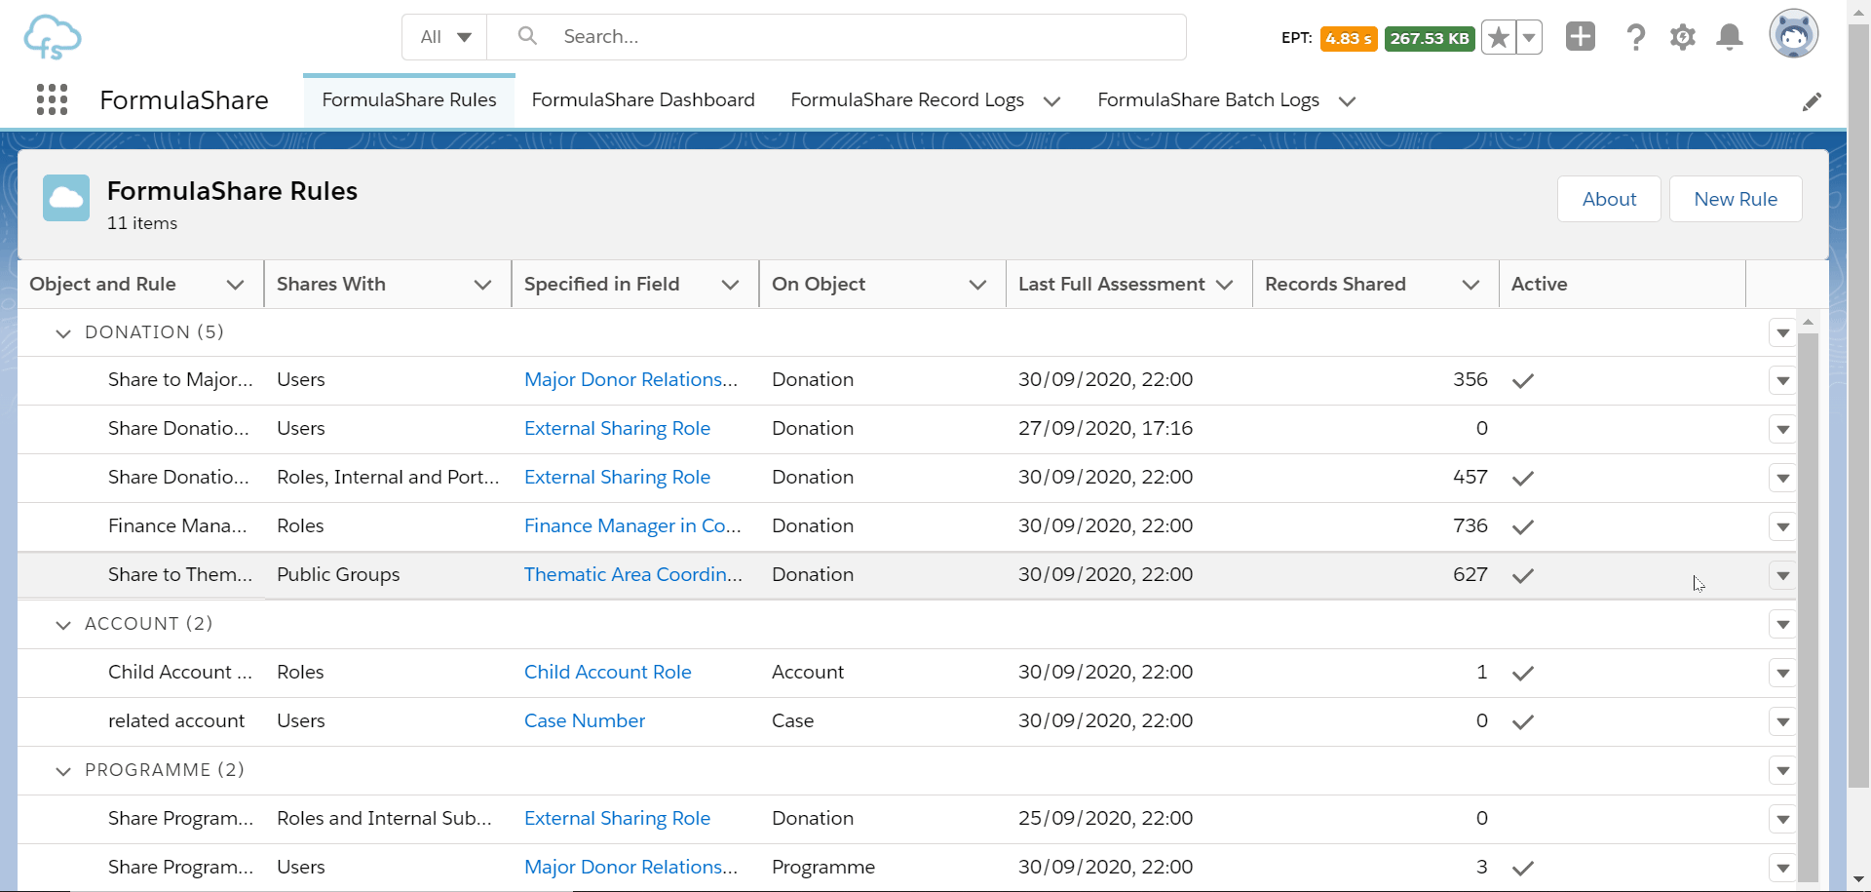This screenshot has width=1871, height=892.
Task: Click the New Rule button
Action: click(1735, 199)
